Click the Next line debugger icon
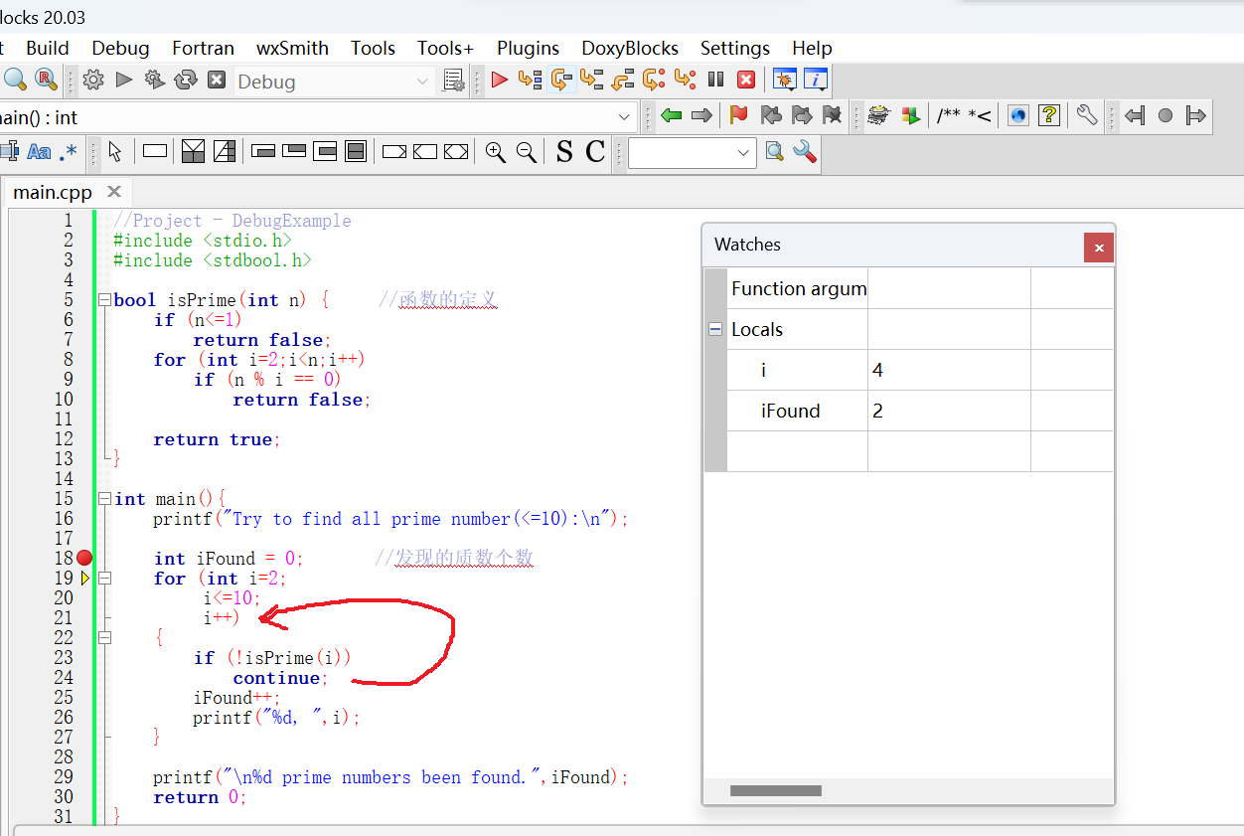The width and height of the screenshot is (1244, 836). [x=561, y=80]
